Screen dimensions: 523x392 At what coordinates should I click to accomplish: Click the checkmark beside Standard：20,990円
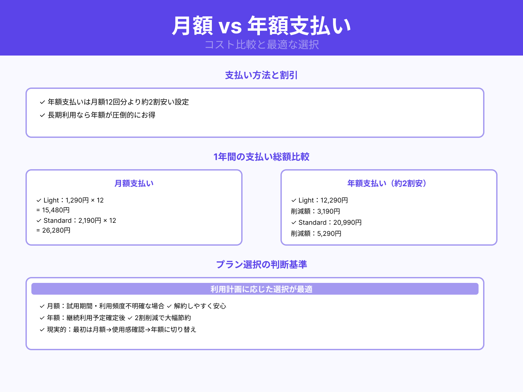click(293, 222)
